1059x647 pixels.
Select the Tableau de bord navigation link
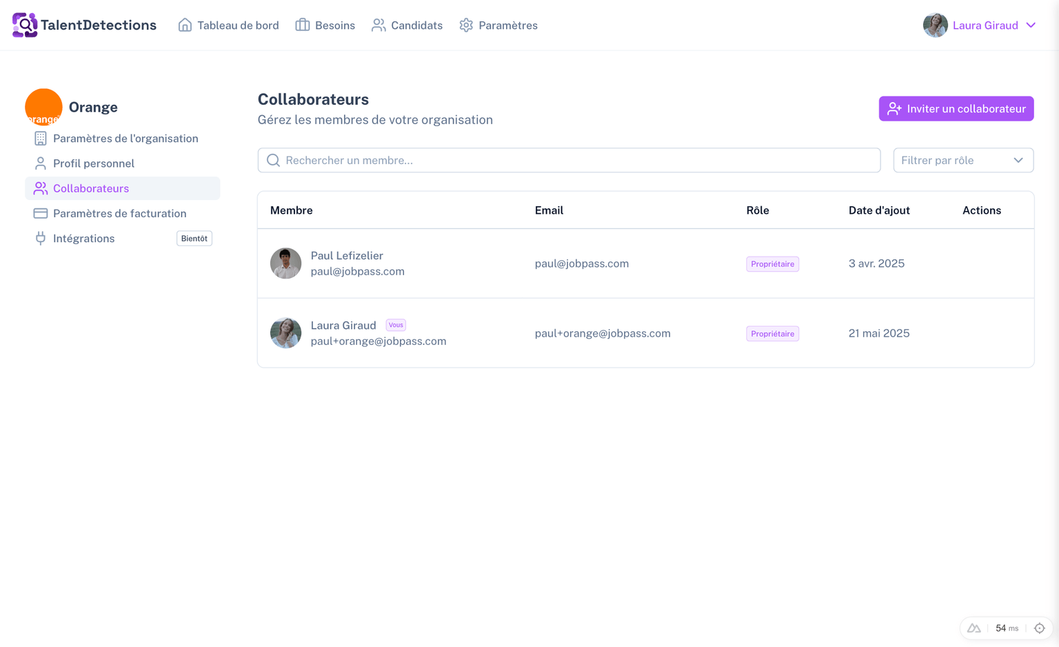237,25
